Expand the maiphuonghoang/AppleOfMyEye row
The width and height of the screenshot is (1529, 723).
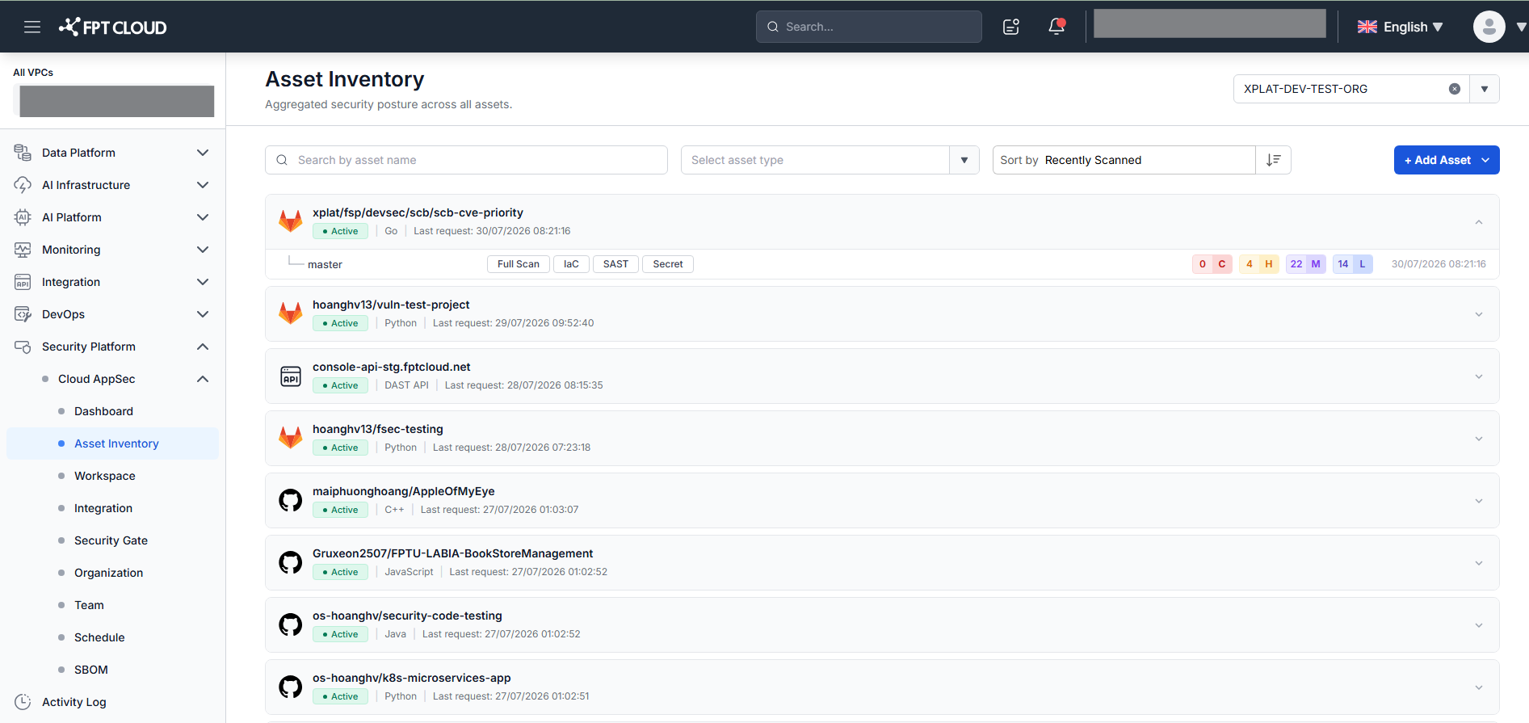[x=1479, y=501]
